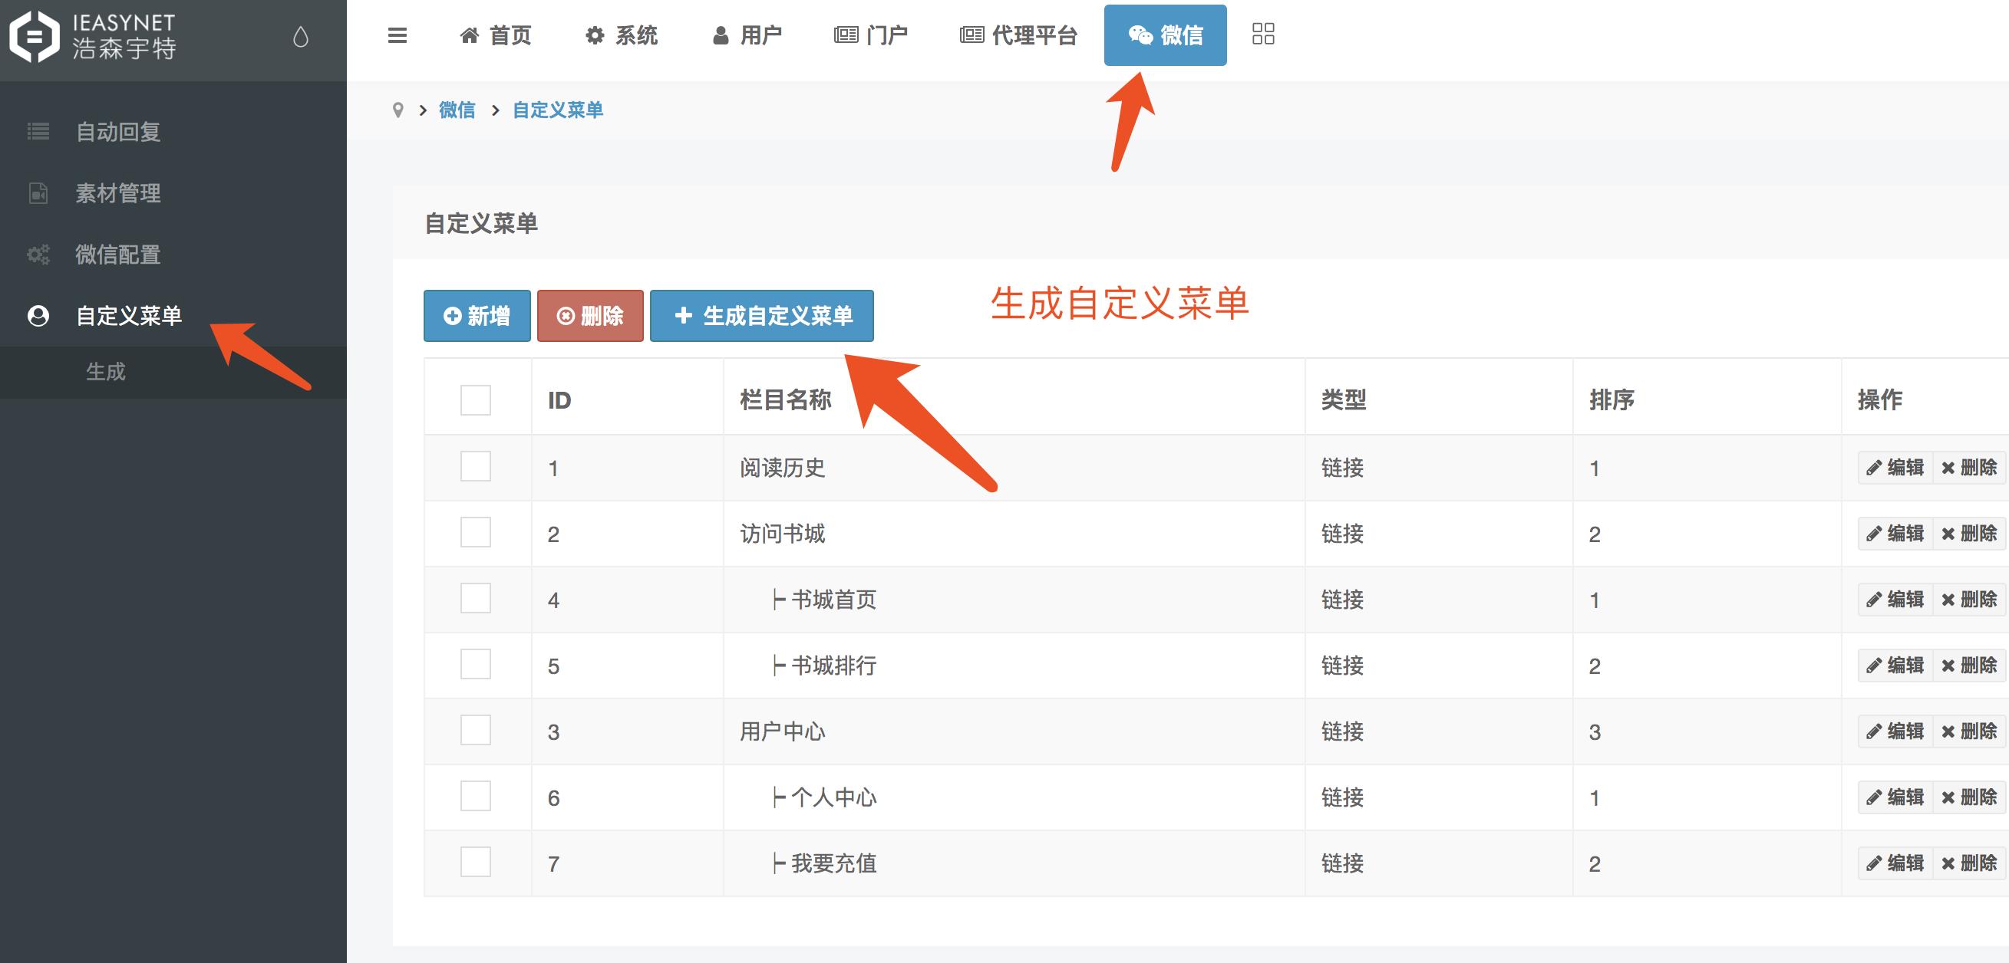This screenshot has width=2009, height=963.
Task: Select the 素材管理 document icon in sidebar
Action: (38, 193)
